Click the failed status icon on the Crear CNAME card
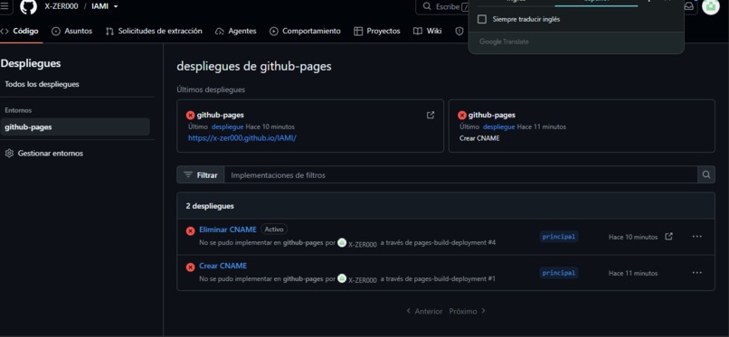 click(461, 116)
